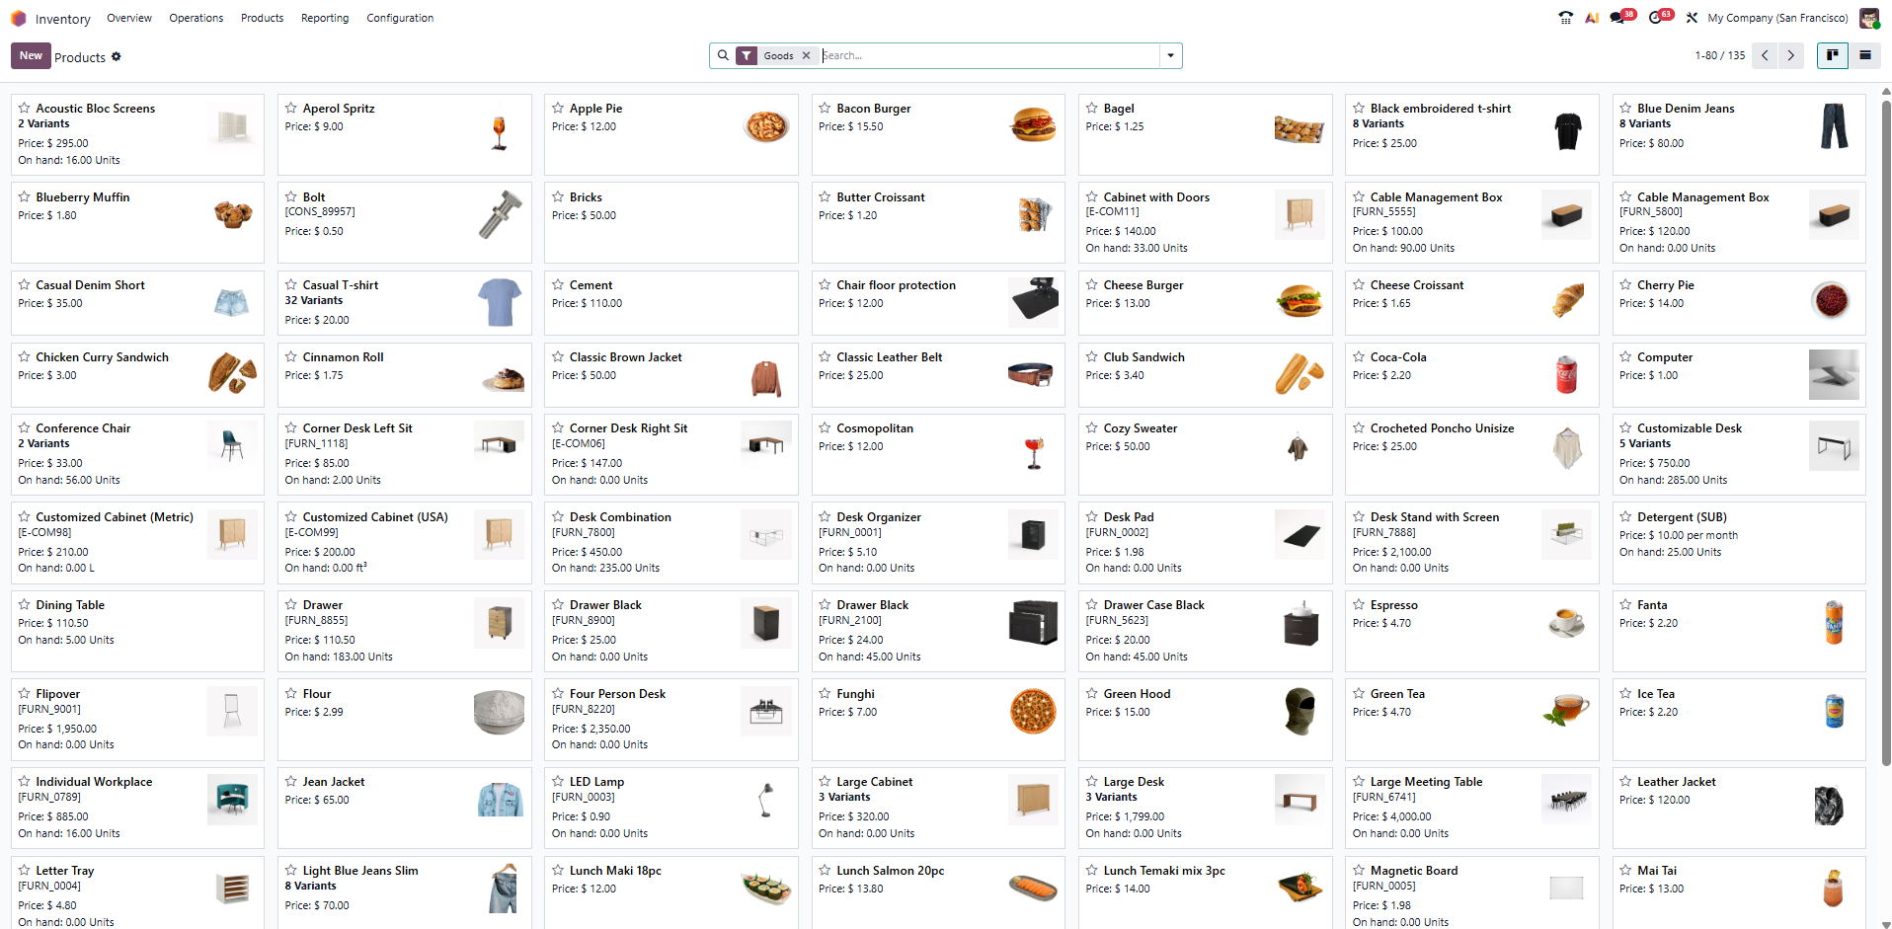Click the tools/technical settings icon
1892x929 pixels.
tap(1692, 17)
